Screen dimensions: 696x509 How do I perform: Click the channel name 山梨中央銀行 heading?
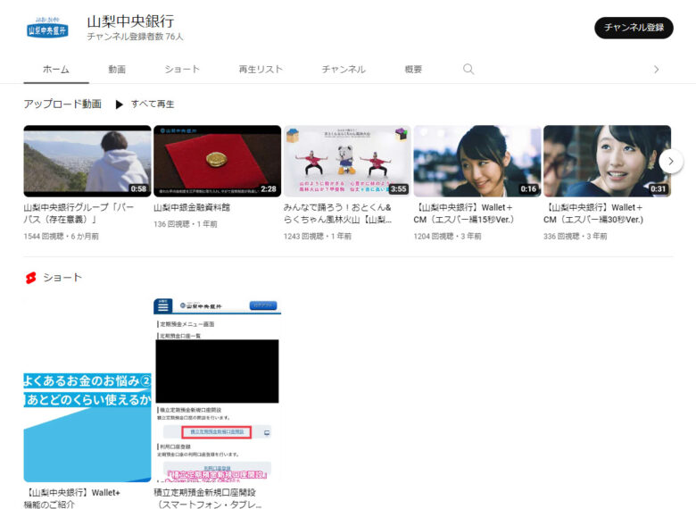130,21
